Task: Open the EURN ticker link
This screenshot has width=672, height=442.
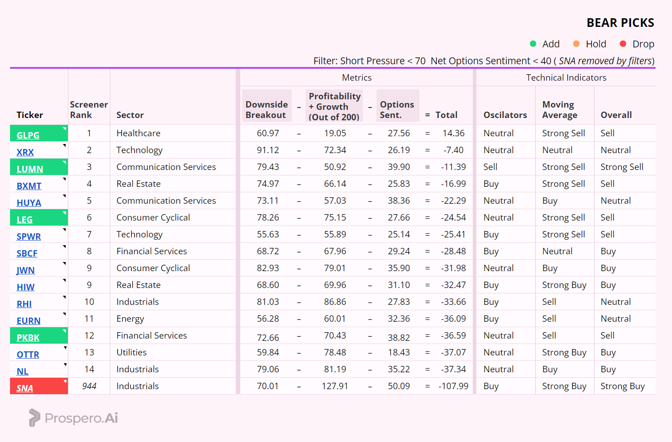Action: 28,321
